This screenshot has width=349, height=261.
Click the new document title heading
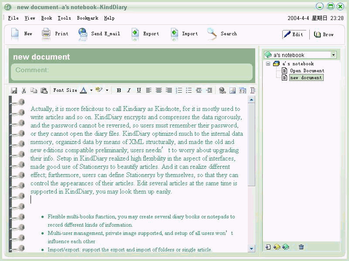[x=41, y=57]
